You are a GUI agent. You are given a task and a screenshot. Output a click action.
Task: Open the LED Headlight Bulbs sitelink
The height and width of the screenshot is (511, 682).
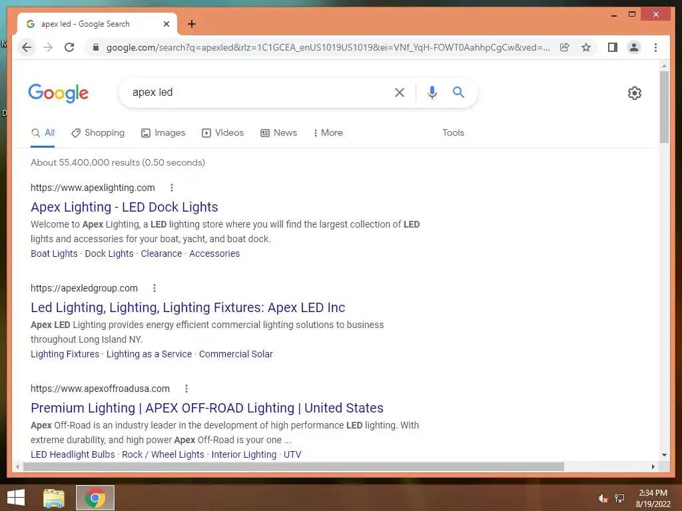[73, 454]
